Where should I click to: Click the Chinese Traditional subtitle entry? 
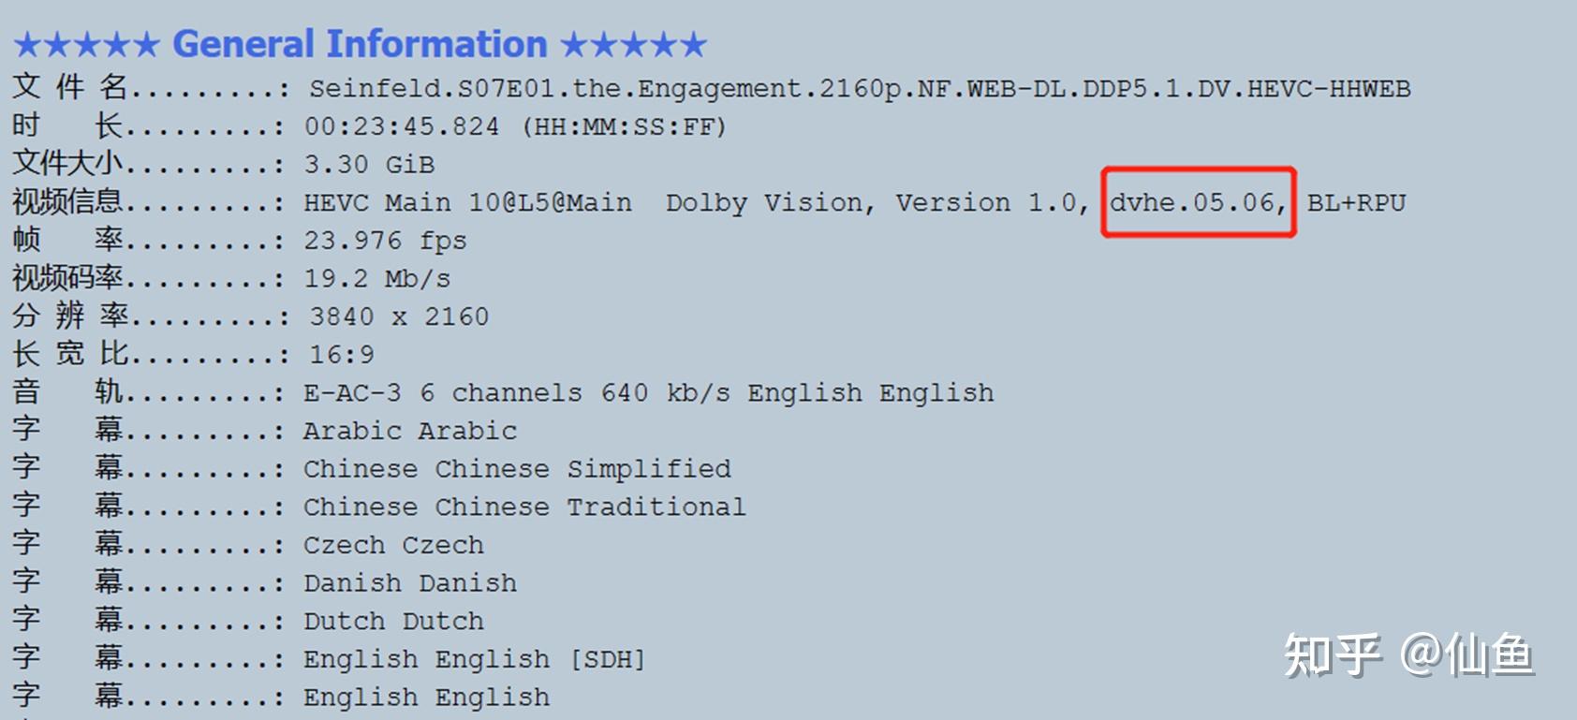(524, 507)
